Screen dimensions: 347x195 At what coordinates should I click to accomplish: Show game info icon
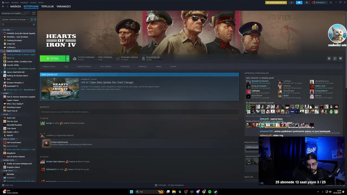(x=335, y=58)
